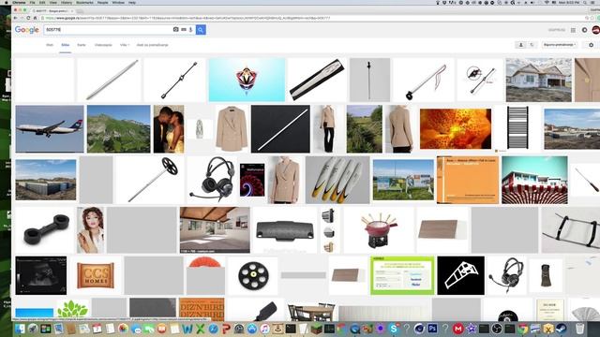
Task: Reload the page with Chrome reload icon
Action: pyautogui.click(x=28, y=18)
